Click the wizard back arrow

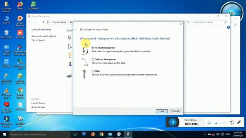[x=76, y=30]
